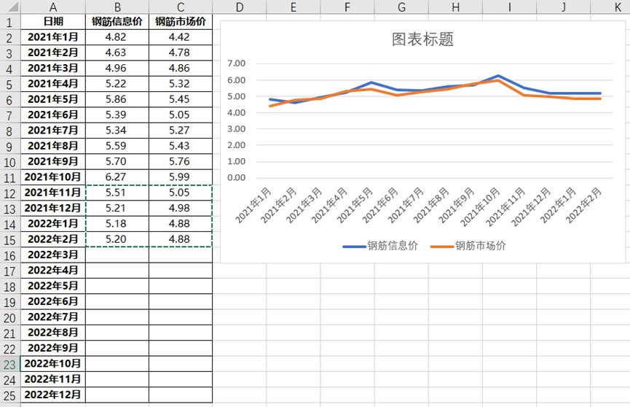
Task: Click the 0.00 vertical axis label
Action: pyautogui.click(x=236, y=177)
